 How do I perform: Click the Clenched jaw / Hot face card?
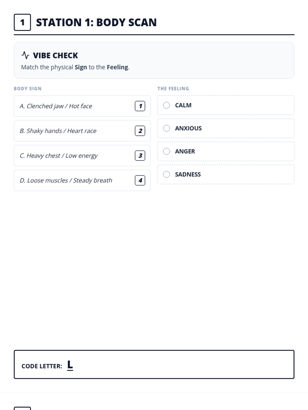pyautogui.click(x=74, y=106)
